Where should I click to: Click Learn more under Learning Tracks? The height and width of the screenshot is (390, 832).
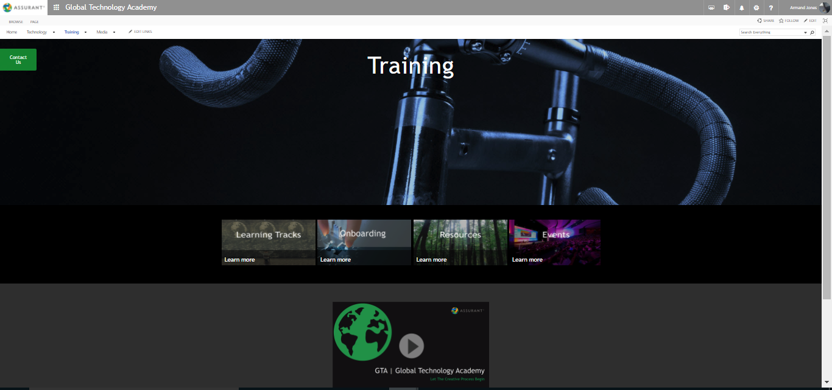point(239,260)
